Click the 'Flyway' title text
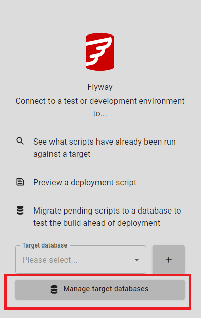Screen dimensions: 202x318 click(x=100, y=87)
